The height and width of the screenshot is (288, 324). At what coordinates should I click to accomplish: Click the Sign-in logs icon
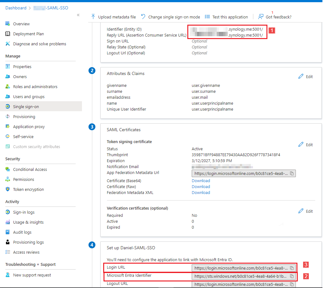click(8, 212)
